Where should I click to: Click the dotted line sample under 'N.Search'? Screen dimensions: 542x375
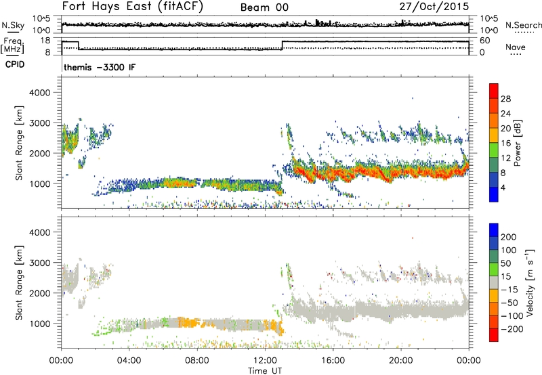coord(524,32)
